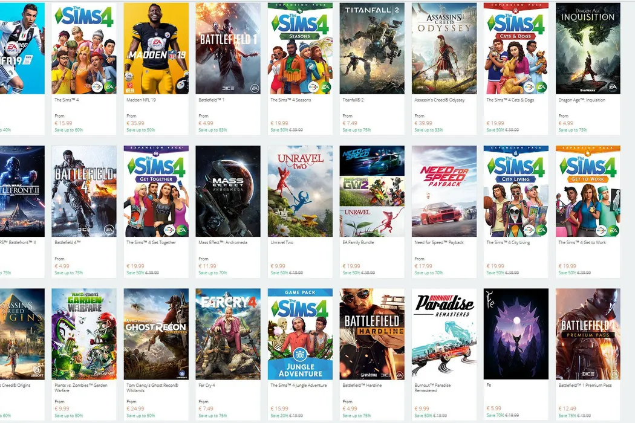Open Far Cry 4 cover image
The image size is (635, 423).
click(x=228, y=334)
